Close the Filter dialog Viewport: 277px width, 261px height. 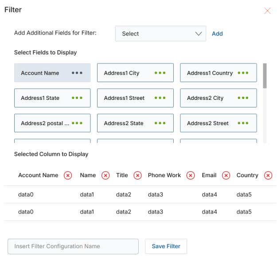[267, 11]
